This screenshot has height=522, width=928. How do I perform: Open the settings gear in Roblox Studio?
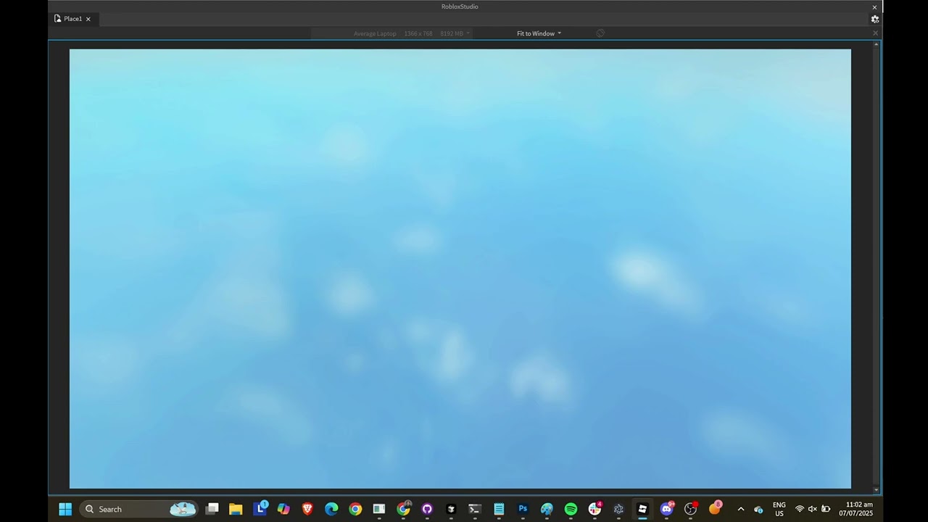pyautogui.click(x=875, y=20)
